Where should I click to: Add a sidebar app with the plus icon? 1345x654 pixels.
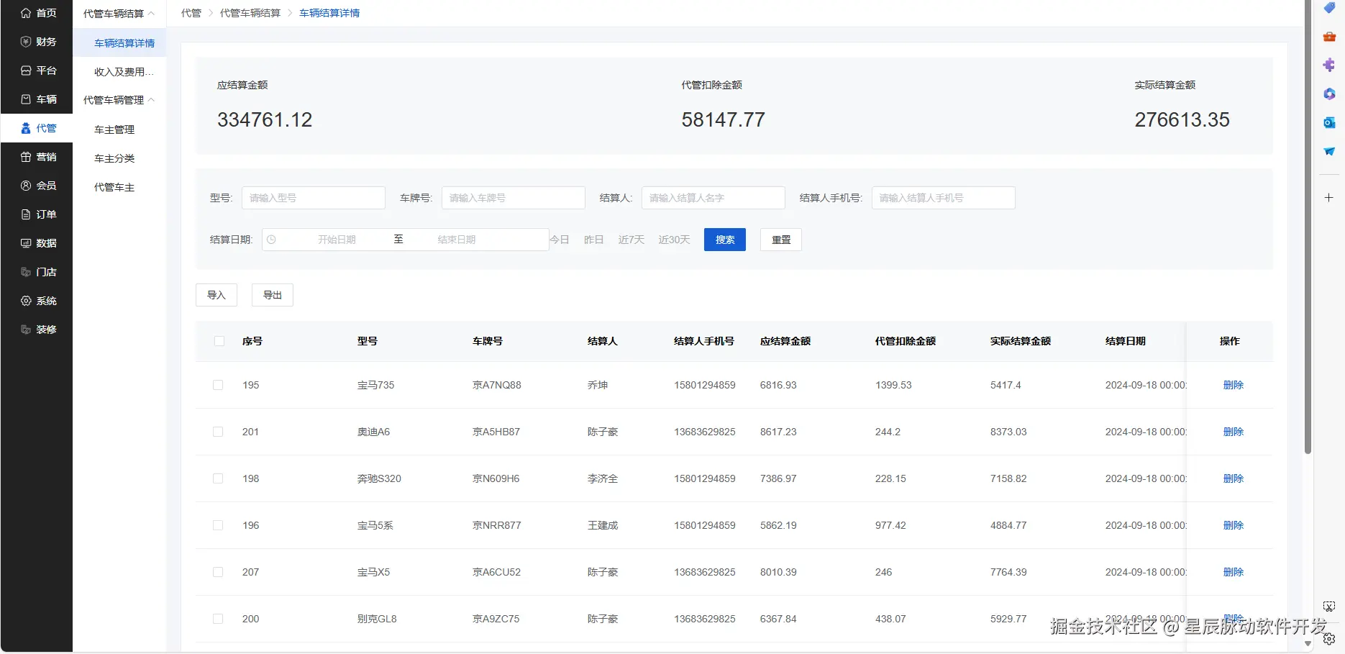[x=1329, y=197]
